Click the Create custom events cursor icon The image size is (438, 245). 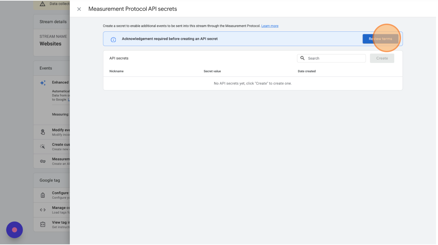[x=43, y=146]
